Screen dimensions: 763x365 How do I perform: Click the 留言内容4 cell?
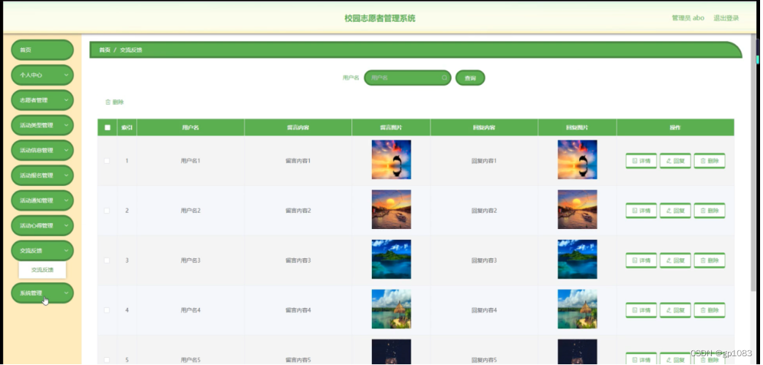click(298, 310)
